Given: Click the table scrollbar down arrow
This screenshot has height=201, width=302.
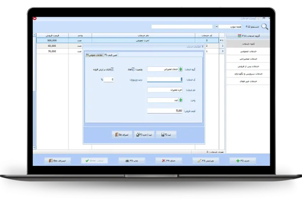Looking at the screenshot, I should click(x=34, y=148).
